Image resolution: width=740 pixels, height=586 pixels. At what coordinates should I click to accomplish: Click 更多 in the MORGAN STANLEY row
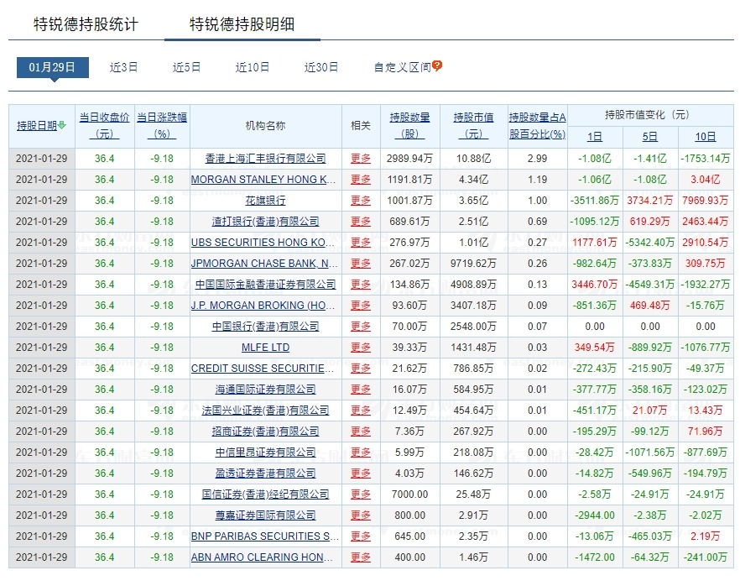[361, 180]
